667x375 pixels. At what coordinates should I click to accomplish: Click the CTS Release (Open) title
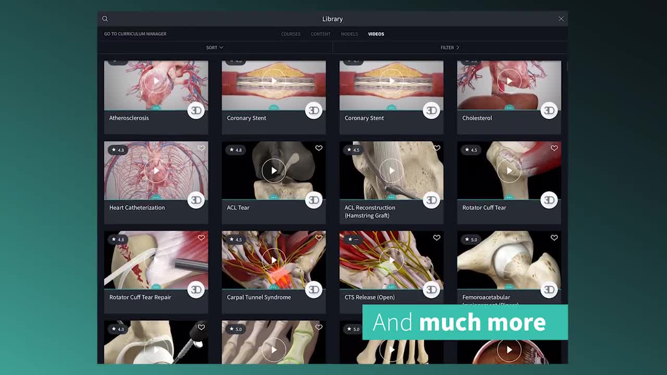pyautogui.click(x=369, y=297)
